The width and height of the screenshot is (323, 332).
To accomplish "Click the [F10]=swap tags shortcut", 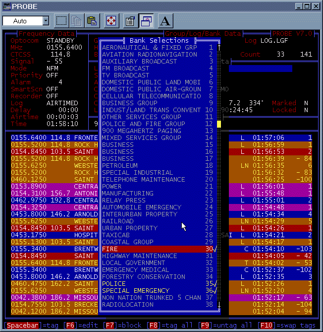I will (x=286, y=325).
